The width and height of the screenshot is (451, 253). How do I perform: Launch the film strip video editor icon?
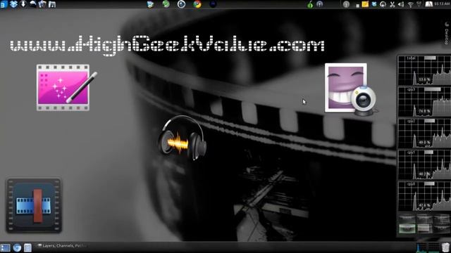[34, 205]
